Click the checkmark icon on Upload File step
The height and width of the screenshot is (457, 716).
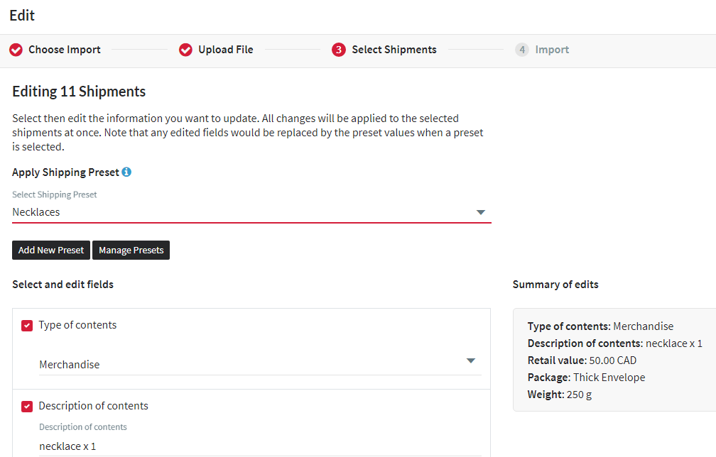click(185, 50)
